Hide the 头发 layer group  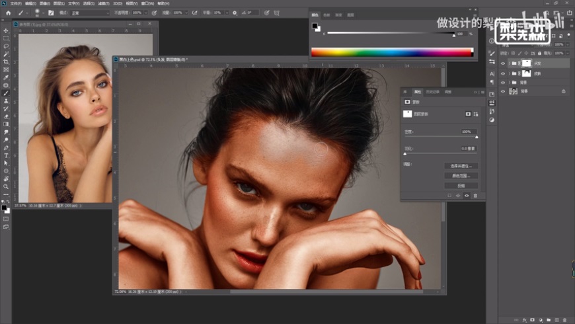point(503,63)
